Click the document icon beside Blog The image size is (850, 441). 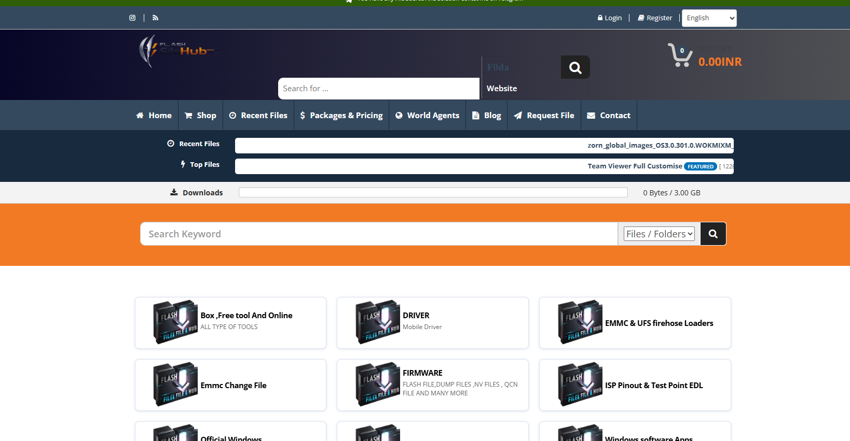click(475, 116)
